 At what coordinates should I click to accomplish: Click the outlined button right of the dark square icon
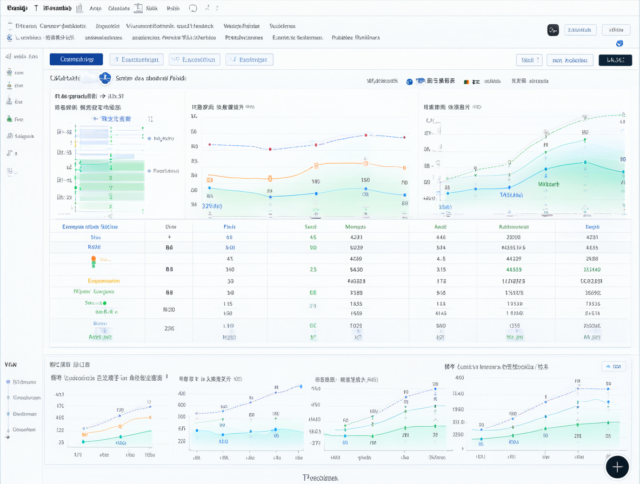pyautogui.click(x=581, y=30)
